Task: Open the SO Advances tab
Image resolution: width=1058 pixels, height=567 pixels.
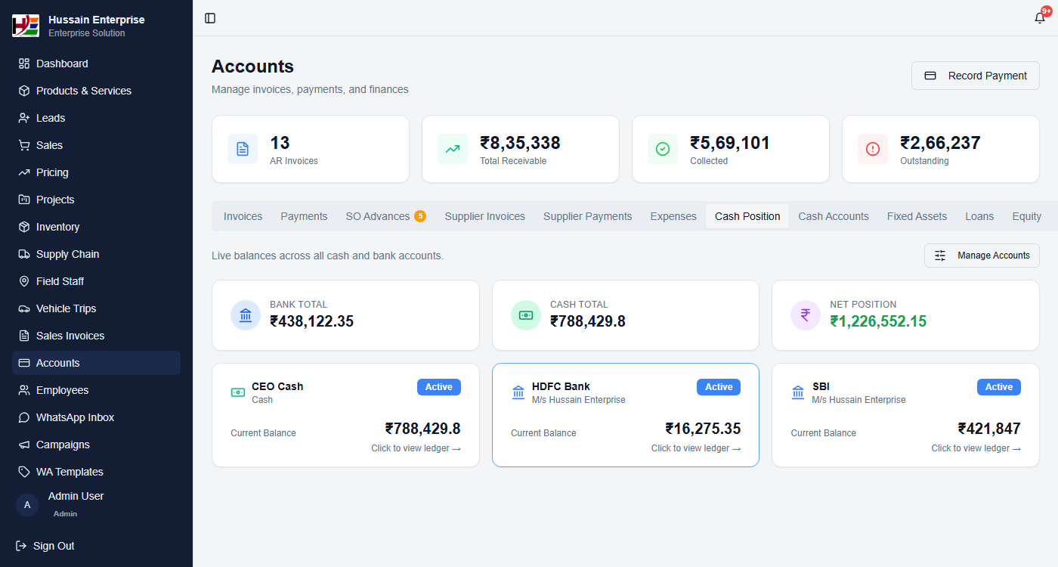Action: click(385, 216)
